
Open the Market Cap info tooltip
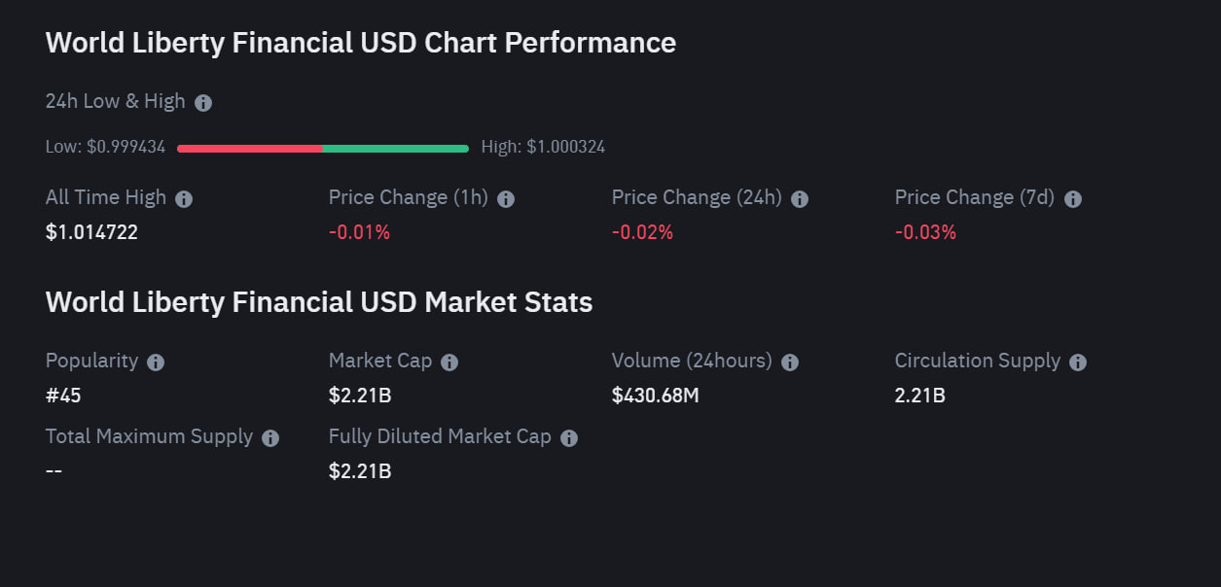[x=449, y=362]
